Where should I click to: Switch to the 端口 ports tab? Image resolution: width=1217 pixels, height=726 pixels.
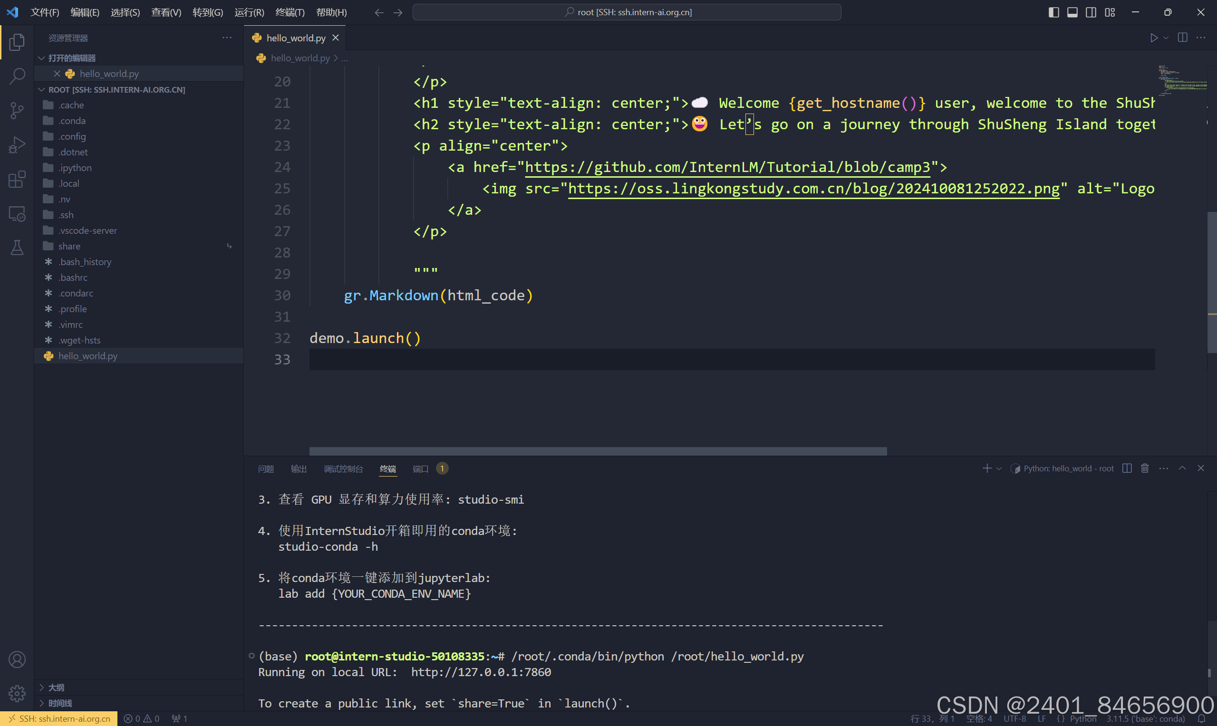(420, 468)
